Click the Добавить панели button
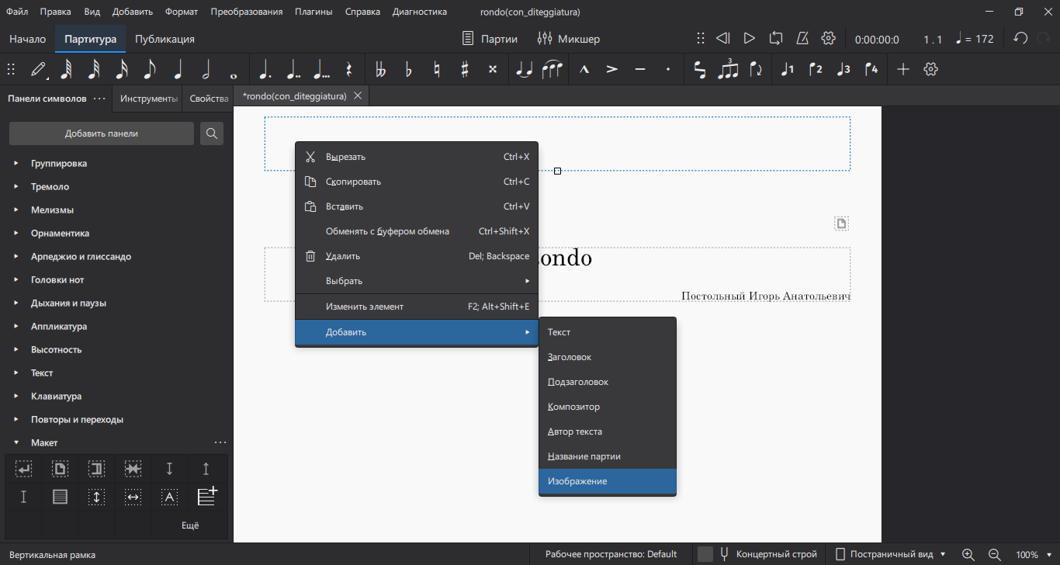The image size is (1060, 565). tap(102, 133)
